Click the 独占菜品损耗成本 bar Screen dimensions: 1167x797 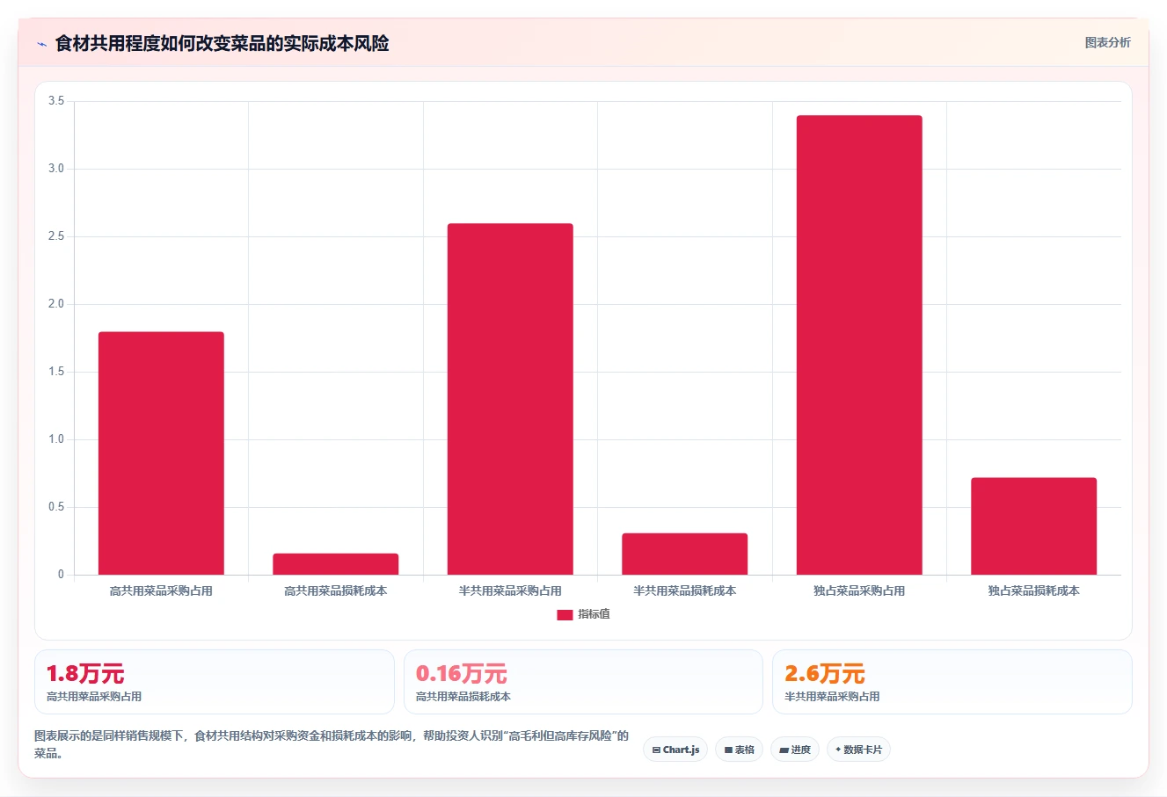coord(1034,526)
